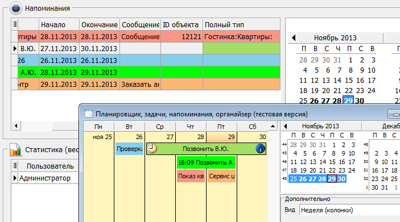Viewport: 400px width, 222px height.
Task: Expand the Администратор row indicator
Action: click(x=15, y=178)
